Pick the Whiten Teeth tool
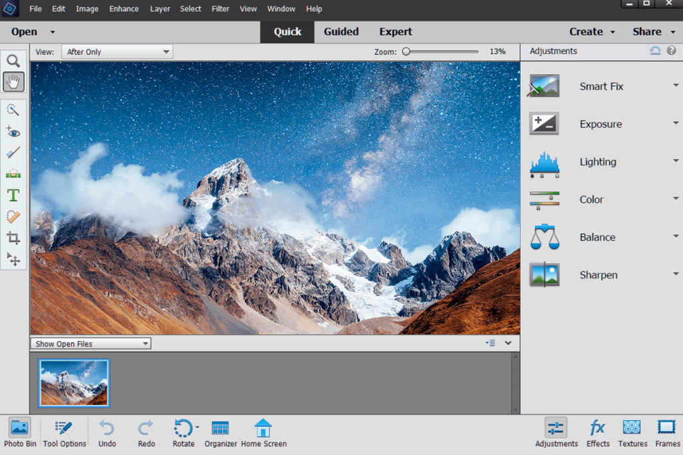 coord(13,153)
